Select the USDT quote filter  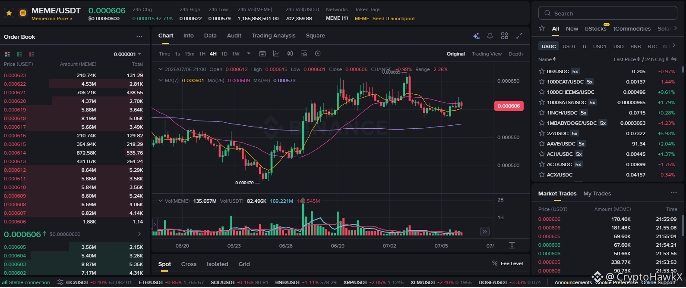click(569, 46)
